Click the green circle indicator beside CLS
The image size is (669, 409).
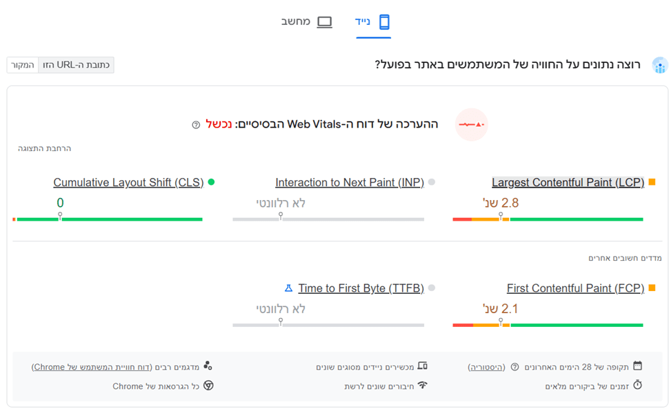(x=211, y=182)
